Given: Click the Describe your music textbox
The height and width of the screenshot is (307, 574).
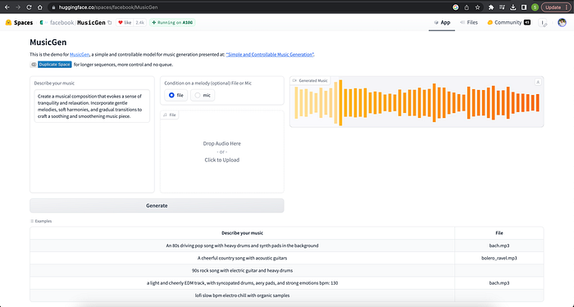Looking at the screenshot, I should point(92,106).
